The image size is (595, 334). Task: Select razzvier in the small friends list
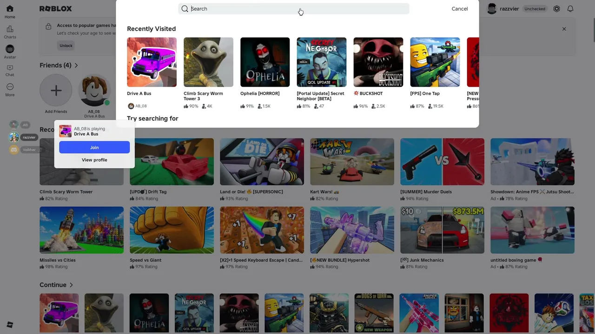click(23, 137)
